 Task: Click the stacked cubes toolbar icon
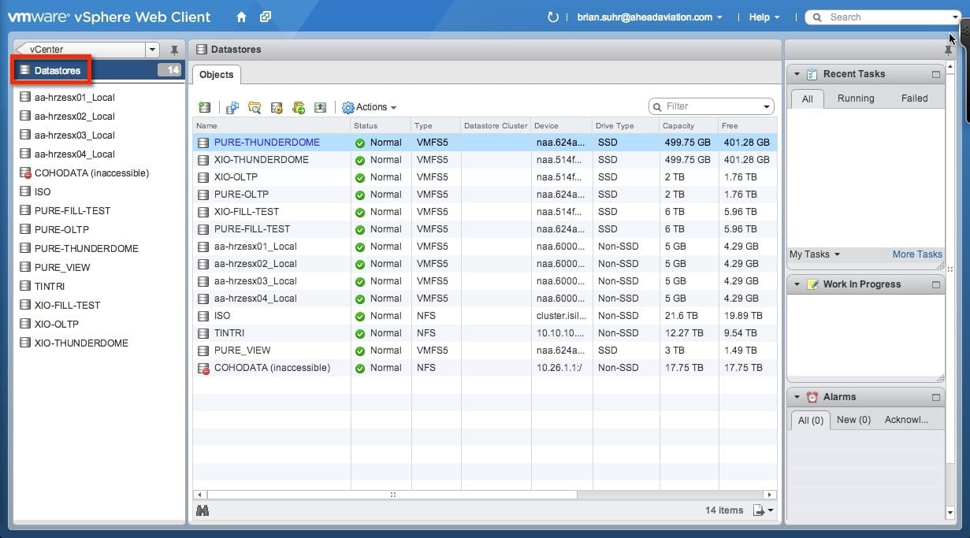pyautogui.click(x=232, y=107)
